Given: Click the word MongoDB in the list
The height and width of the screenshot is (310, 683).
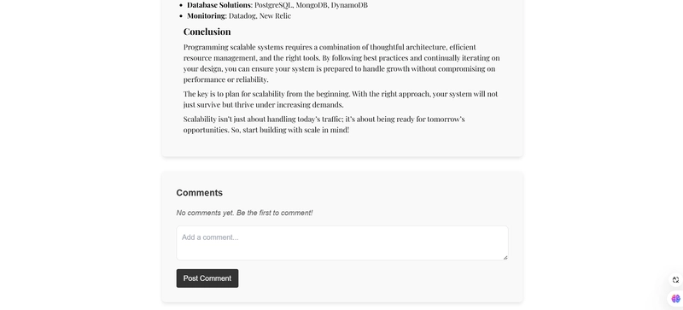Looking at the screenshot, I should tap(312, 5).
